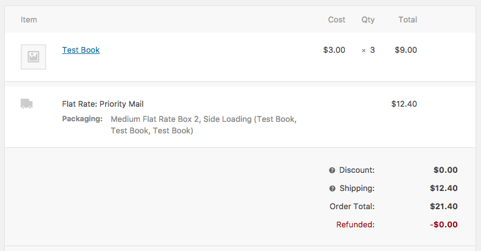Screen dimensions: 481x251
Task: Click the Total column header
Action: click(x=407, y=19)
